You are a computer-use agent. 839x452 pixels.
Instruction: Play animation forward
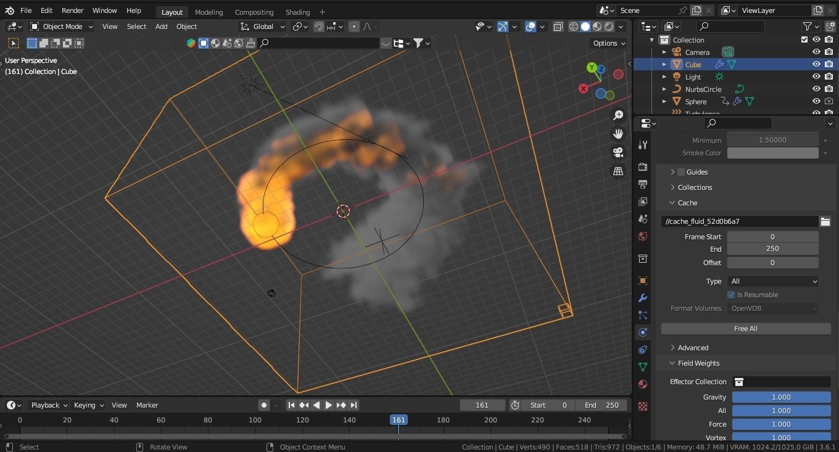coord(329,405)
